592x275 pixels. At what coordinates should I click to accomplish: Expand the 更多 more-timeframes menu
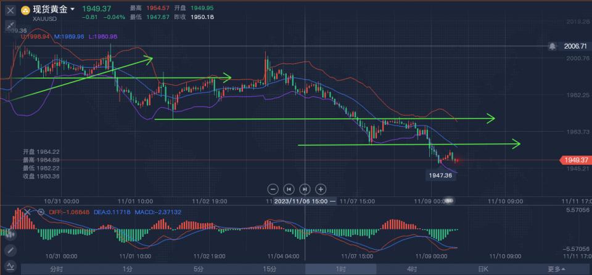[x=556, y=269]
